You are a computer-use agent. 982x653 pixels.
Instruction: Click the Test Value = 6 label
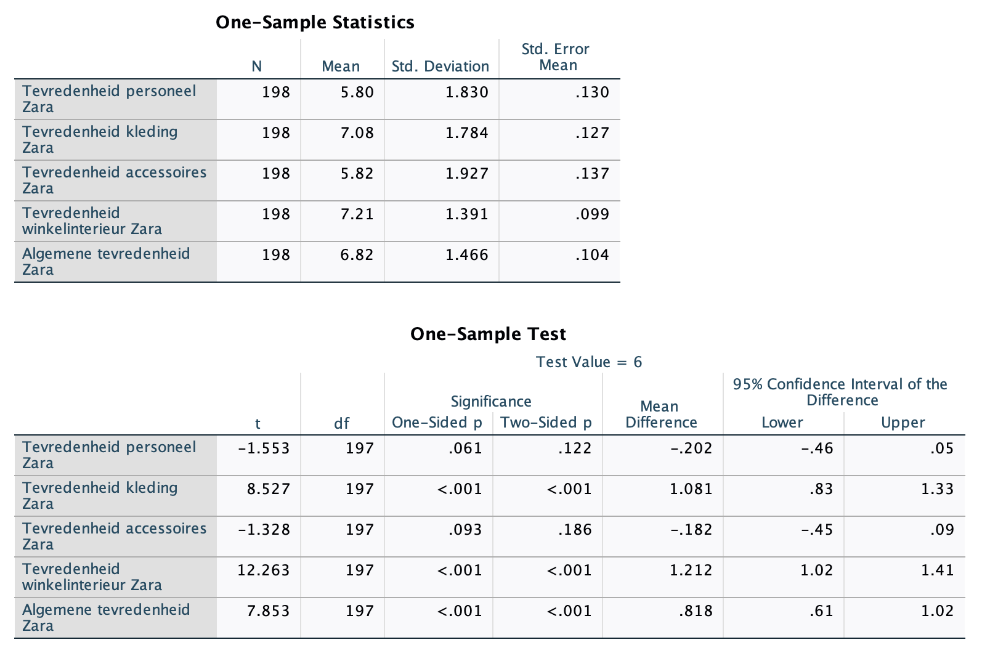click(x=588, y=362)
